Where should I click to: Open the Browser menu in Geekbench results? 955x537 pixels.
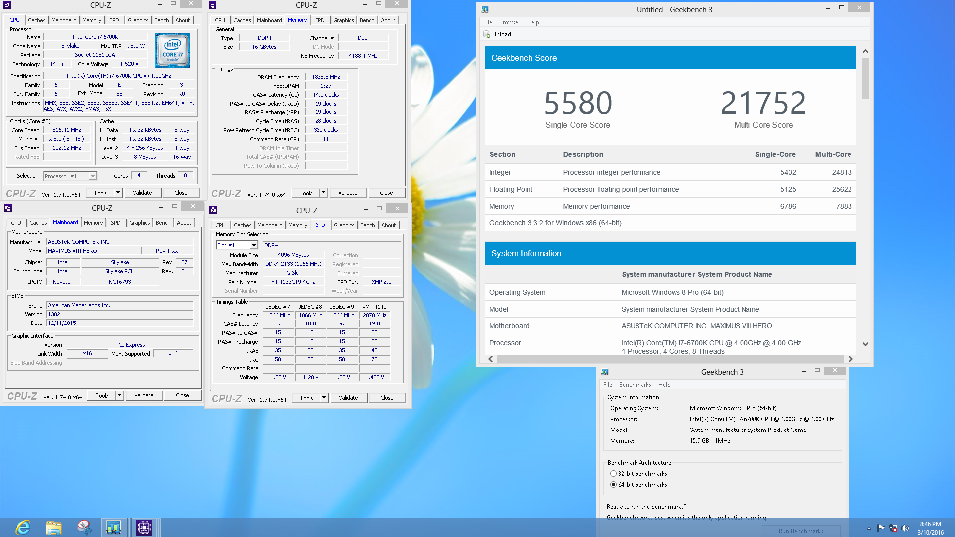point(509,22)
